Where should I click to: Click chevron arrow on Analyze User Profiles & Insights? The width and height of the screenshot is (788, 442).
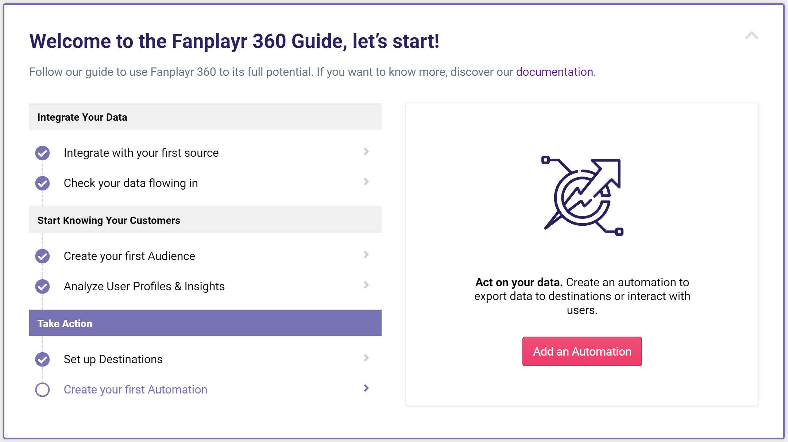[x=366, y=285]
